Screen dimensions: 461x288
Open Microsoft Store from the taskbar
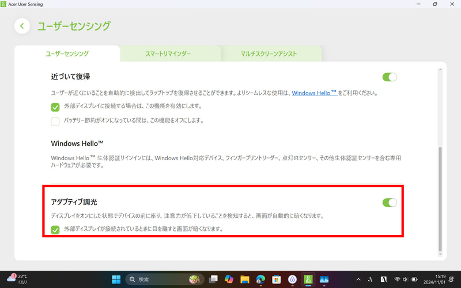pyautogui.click(x=277, y=279)
